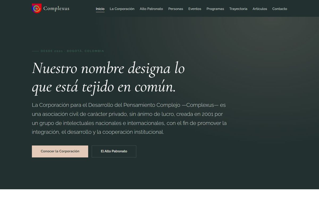This screenshot has height=199, width=319.
Task: Click the paragraph beginning 'La Corporación para el Desarrollo'
Action: (x=129, y=118)
